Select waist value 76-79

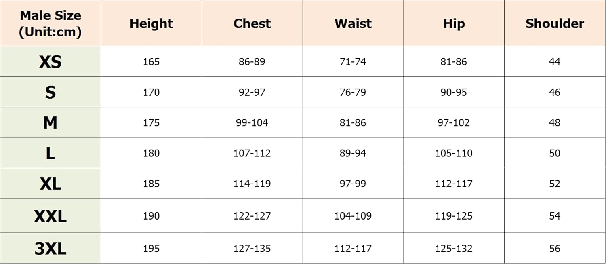(x=353, y=92)
